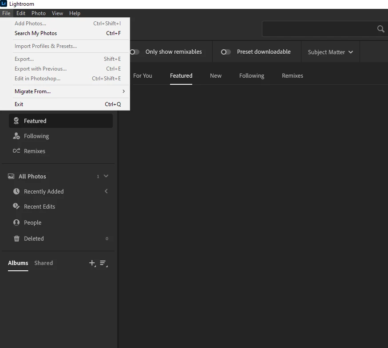Open Featured in the sidebar

click(x=61, y=121)
